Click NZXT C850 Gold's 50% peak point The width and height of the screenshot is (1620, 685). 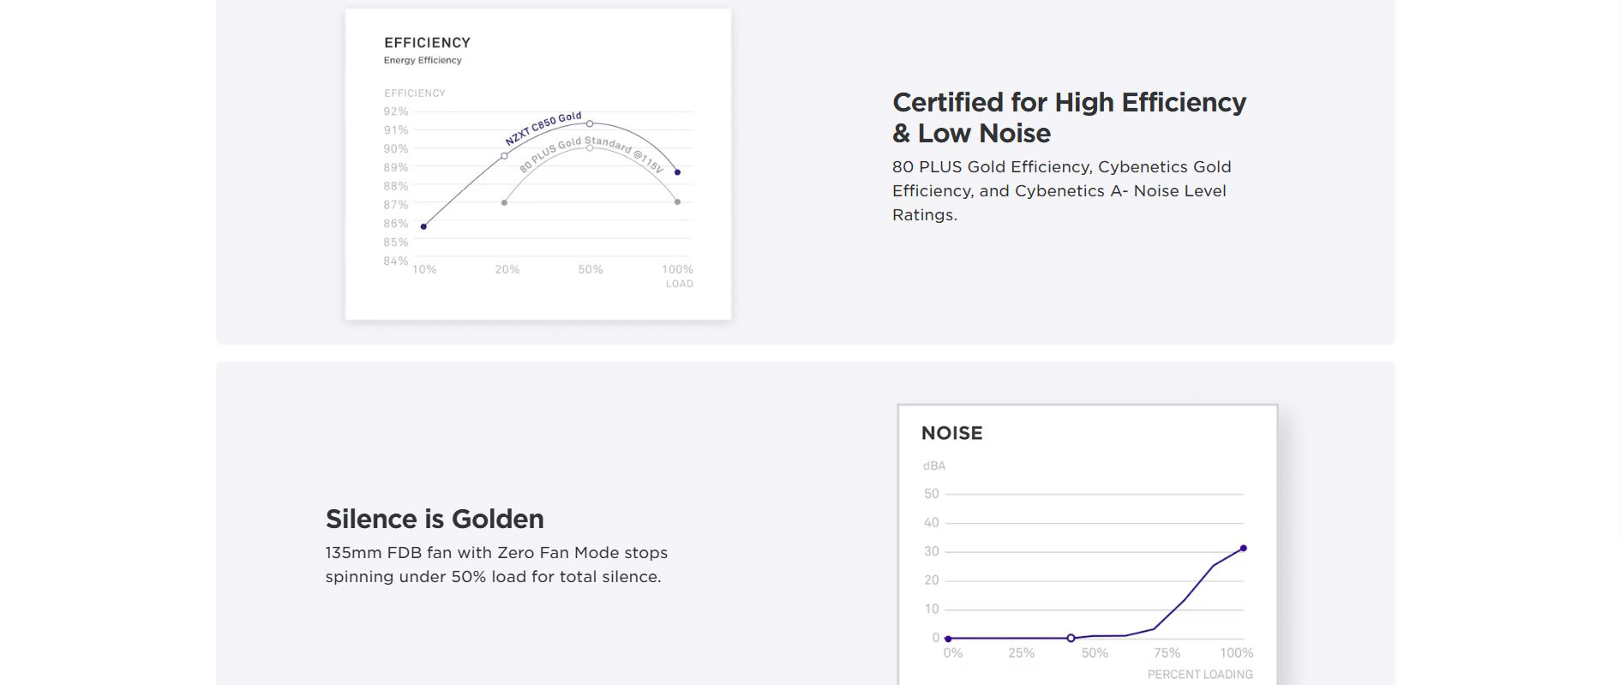click(590, 124)
